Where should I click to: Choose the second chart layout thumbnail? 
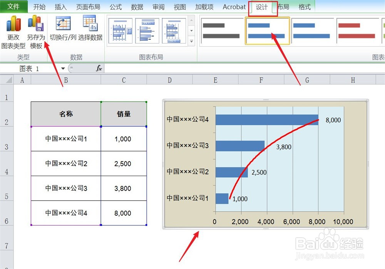coord(147,31)
